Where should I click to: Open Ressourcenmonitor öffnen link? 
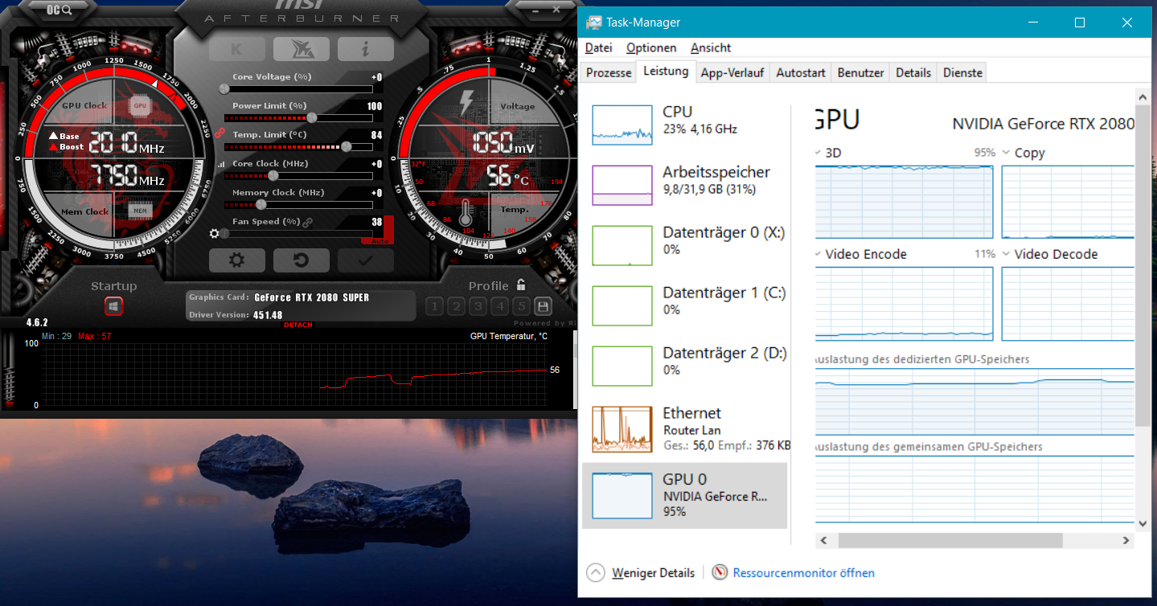click(x=793, y=573)
